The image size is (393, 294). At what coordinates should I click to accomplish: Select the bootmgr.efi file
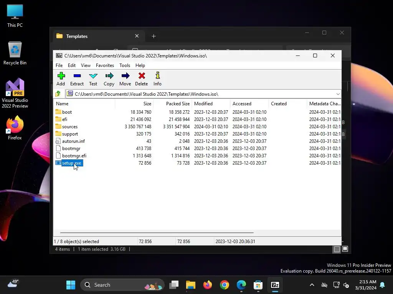click(74, 155)
